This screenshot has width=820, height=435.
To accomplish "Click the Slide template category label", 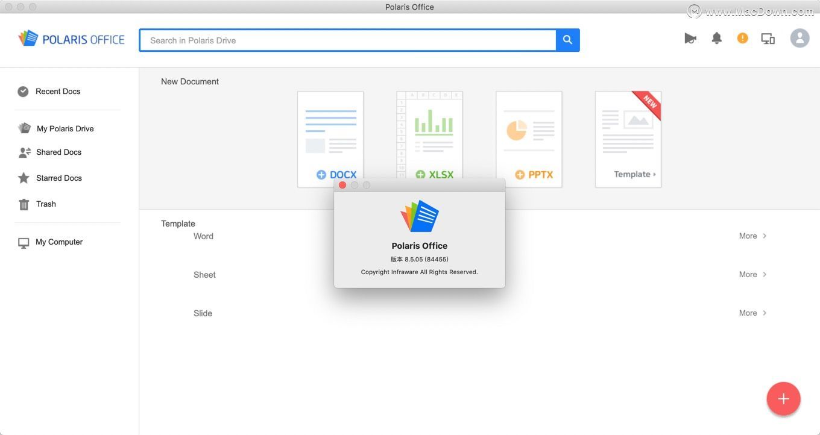I will (203, 313).
